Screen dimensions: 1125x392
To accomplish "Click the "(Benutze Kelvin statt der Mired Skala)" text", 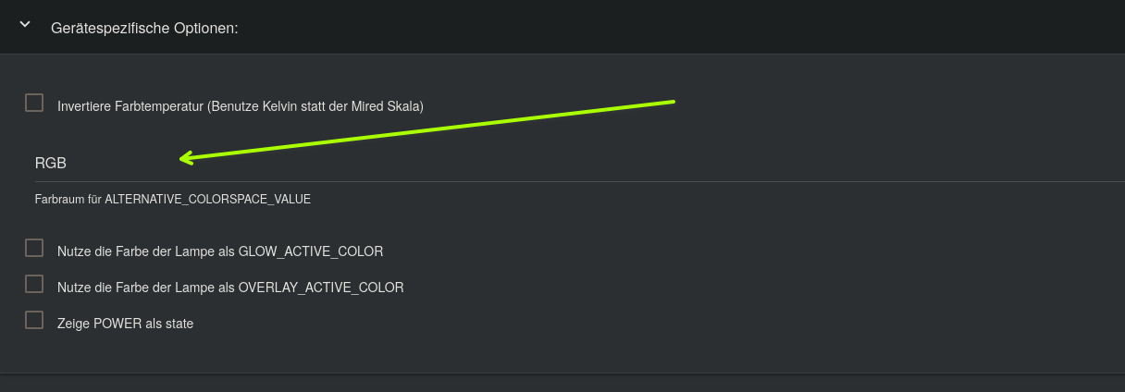I will tap(316, 106).
